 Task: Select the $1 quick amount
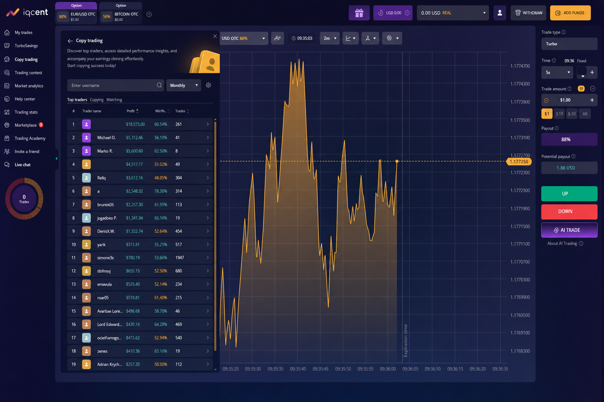(x=547, y=114)
